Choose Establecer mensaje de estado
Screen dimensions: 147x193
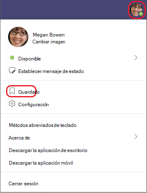[73, 71]
